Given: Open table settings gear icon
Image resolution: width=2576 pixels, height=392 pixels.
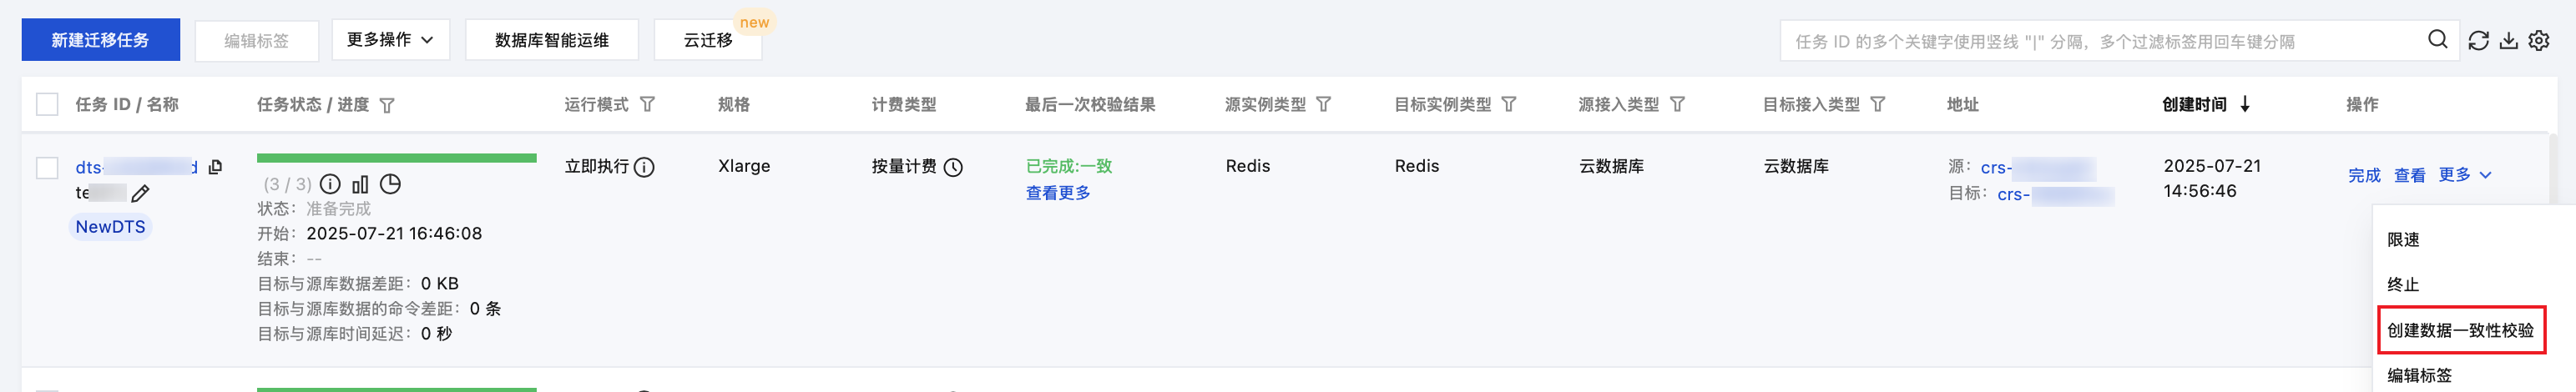Looking at the screenshot, I should click(x=2539, y=41).
